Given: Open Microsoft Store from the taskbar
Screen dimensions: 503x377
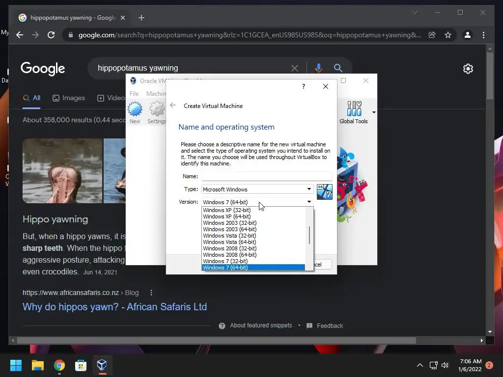Looking at the screenshot, I should (81, 365).
